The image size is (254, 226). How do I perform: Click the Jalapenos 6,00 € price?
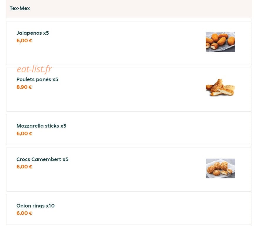click(24, 41)
